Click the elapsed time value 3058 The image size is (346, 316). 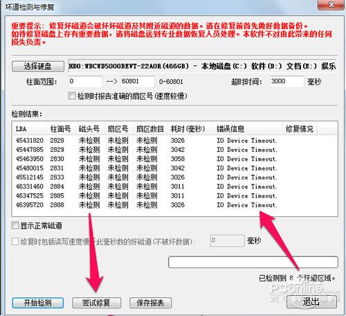point(178,159)
